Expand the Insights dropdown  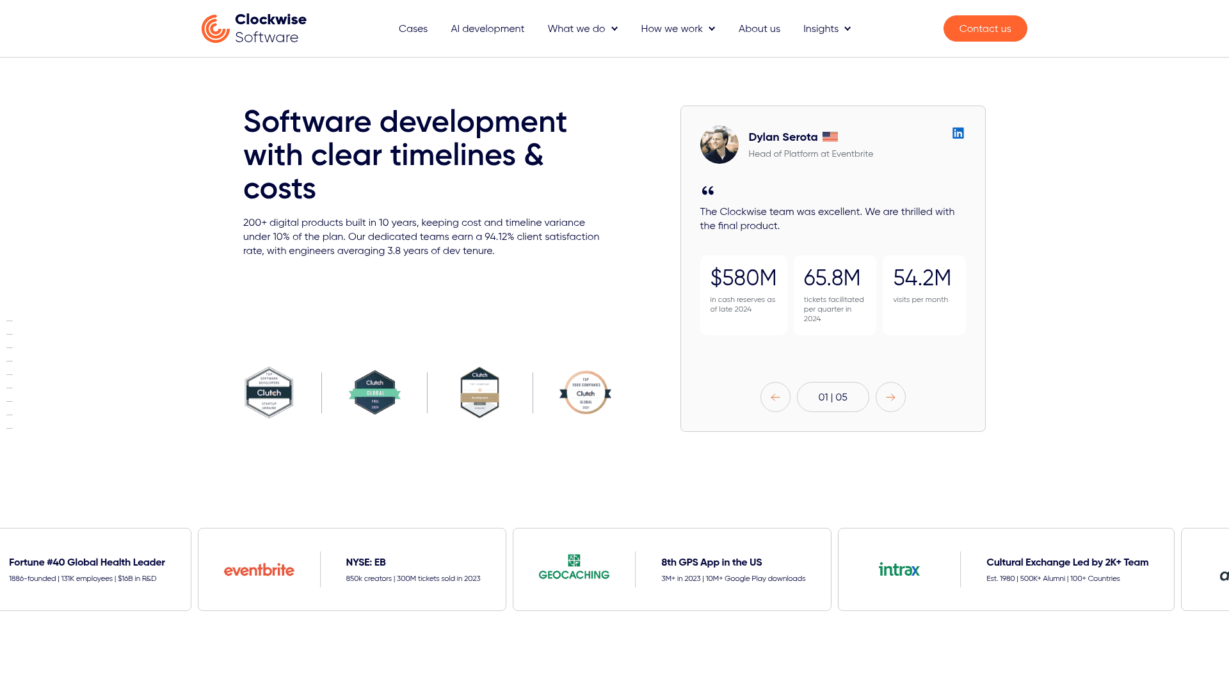(826, 28)
